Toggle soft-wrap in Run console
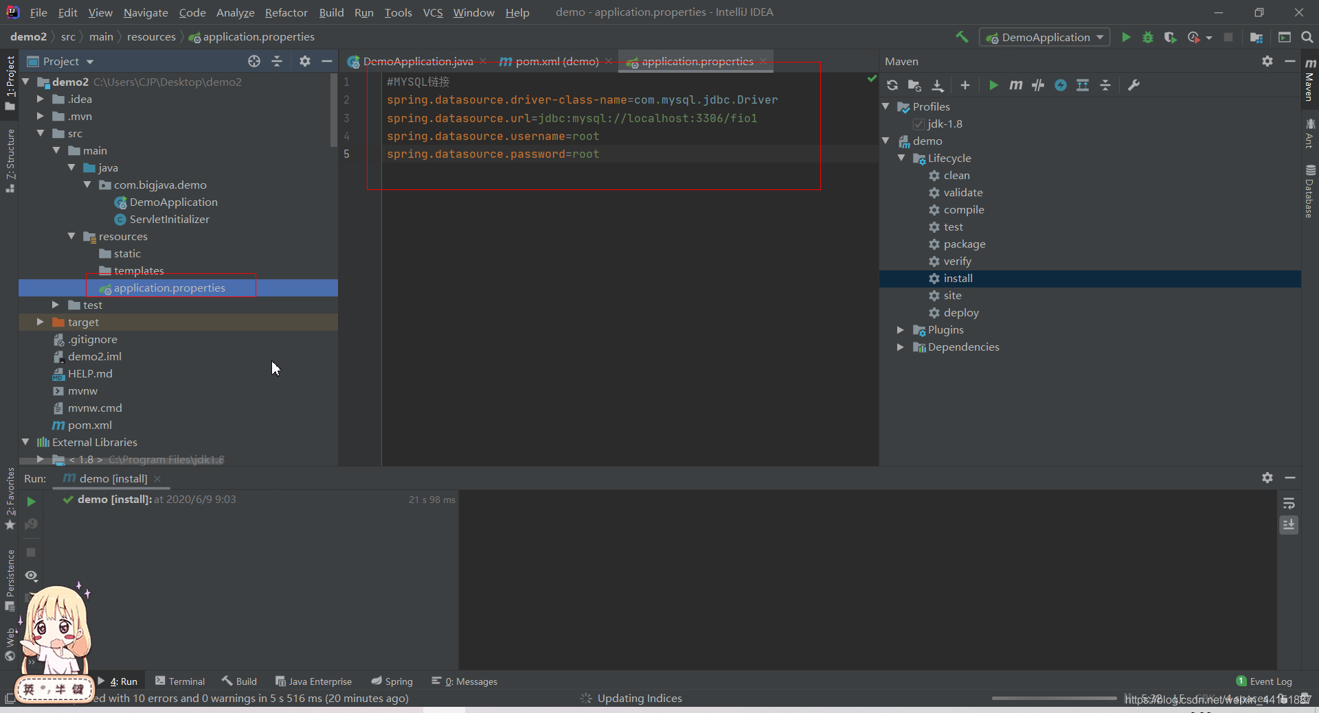Screen dimensions: 1319x713 [x=1289, y=503]
